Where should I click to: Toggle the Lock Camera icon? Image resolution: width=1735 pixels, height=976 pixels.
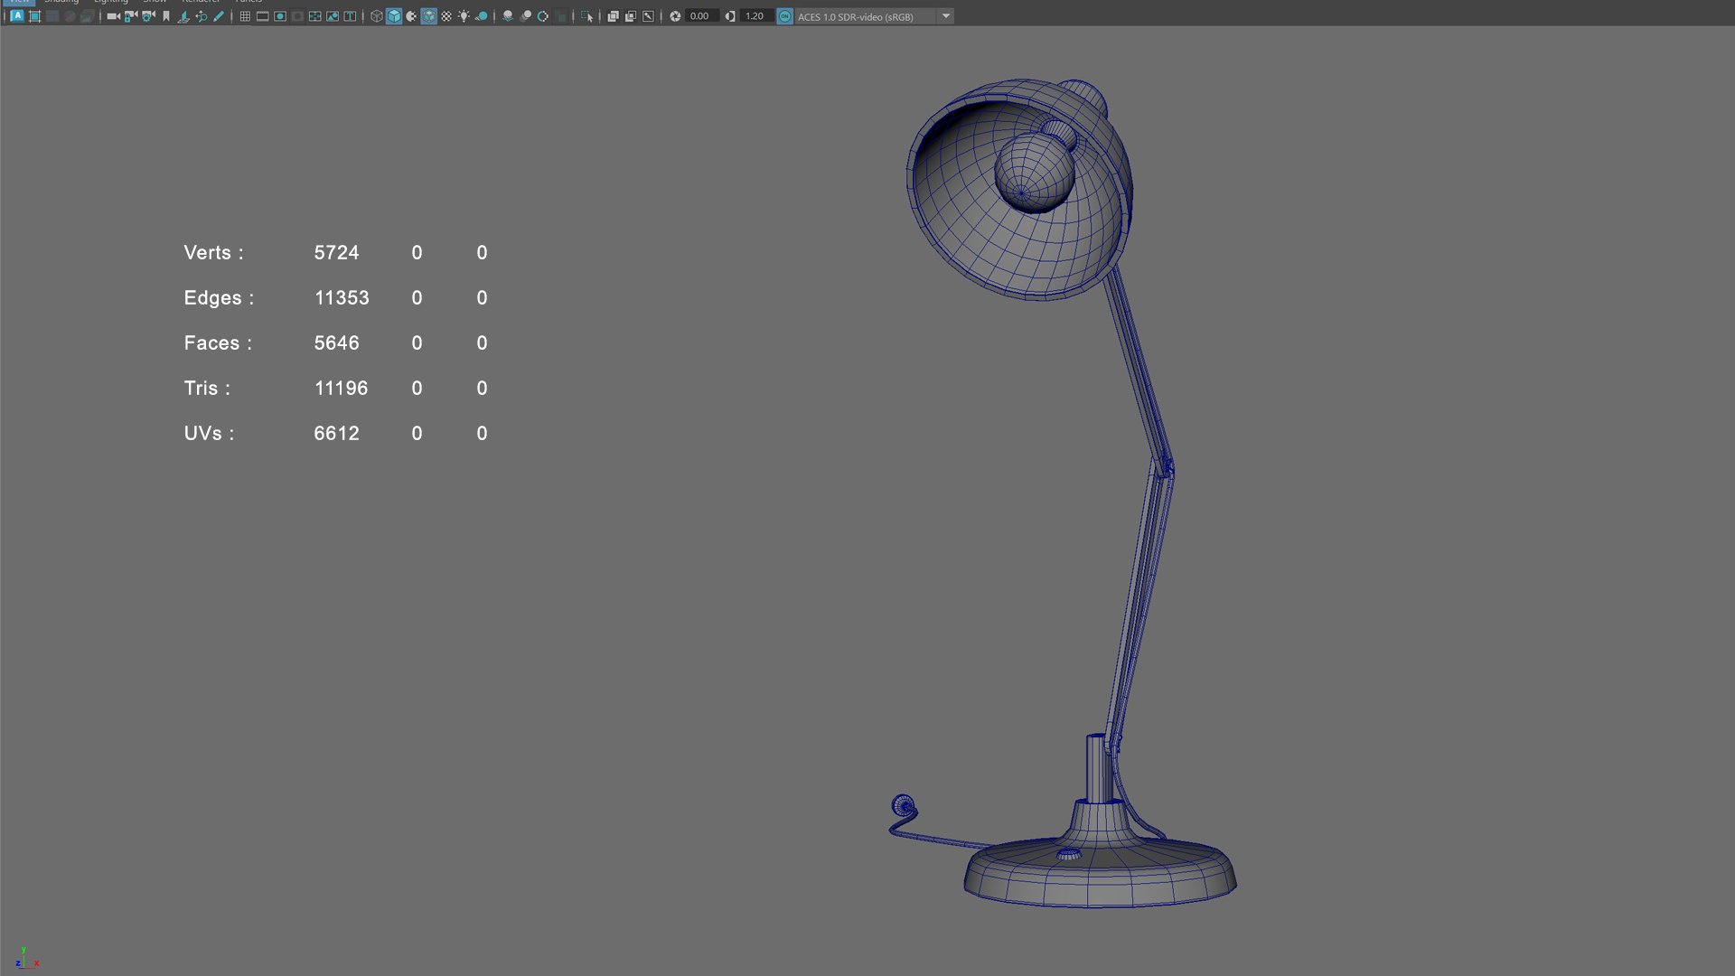coord(131,16)
